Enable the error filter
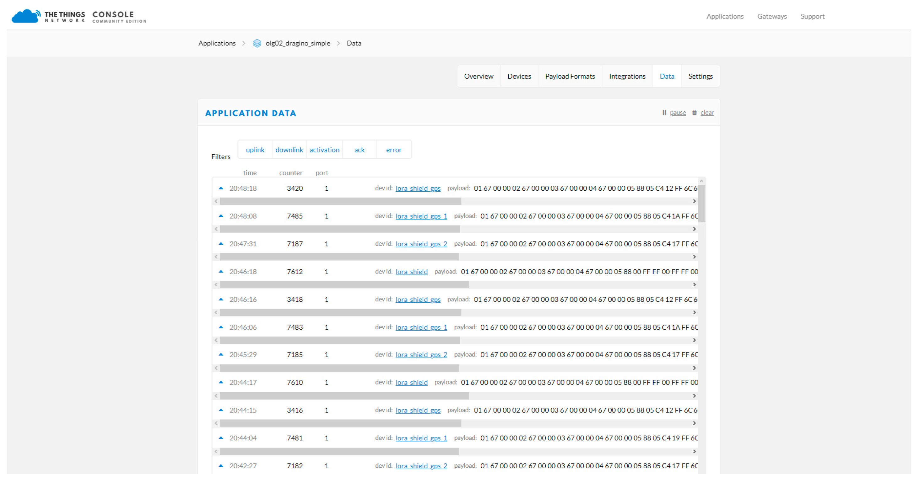 pos(393,150)
